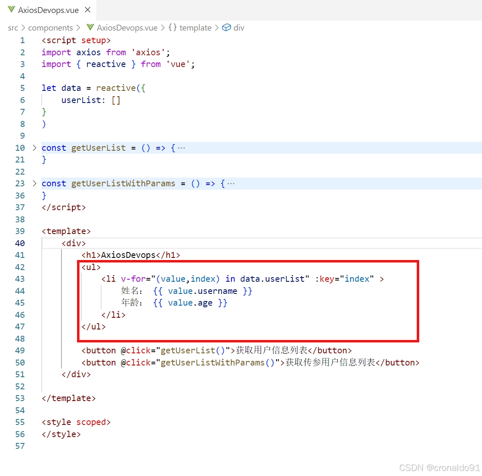
Task: Click 'components' in the breadcrumb
Action: (x=50, y=28)
